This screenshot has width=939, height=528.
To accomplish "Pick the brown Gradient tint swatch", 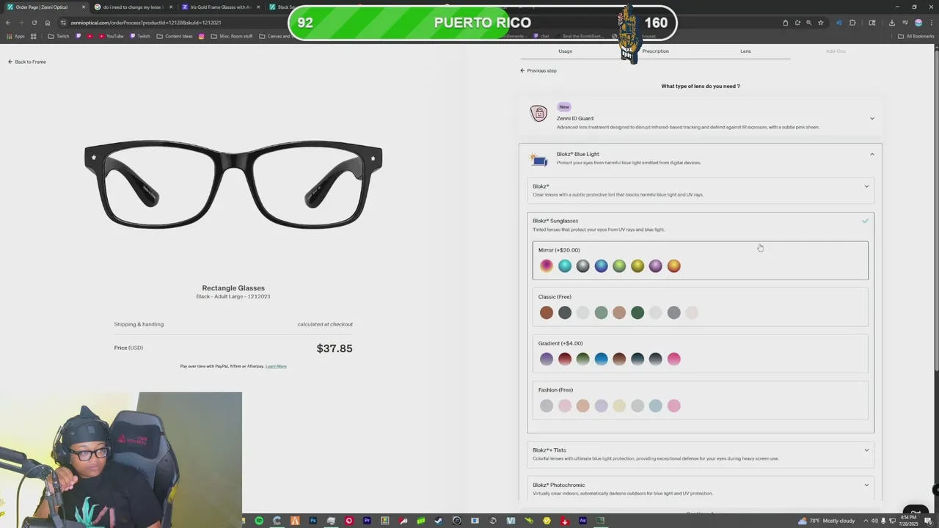I will pos(619,359).
